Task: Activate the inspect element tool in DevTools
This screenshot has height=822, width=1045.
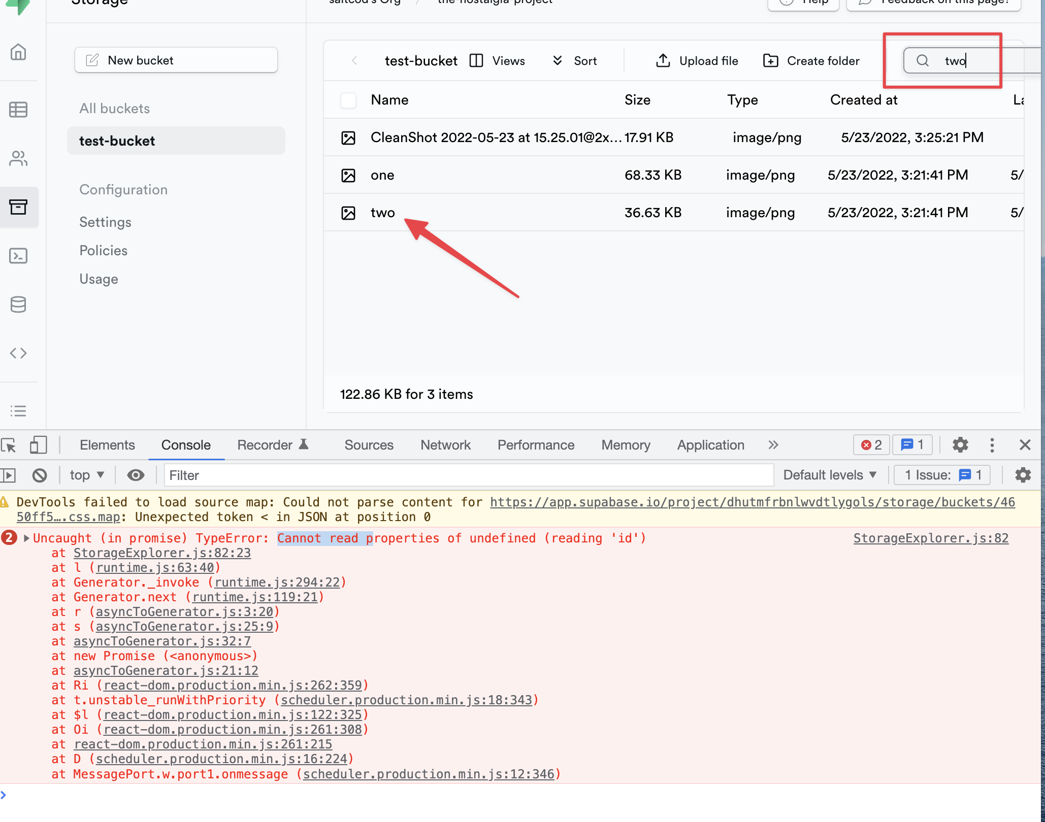Action: (x=9, y=445)
